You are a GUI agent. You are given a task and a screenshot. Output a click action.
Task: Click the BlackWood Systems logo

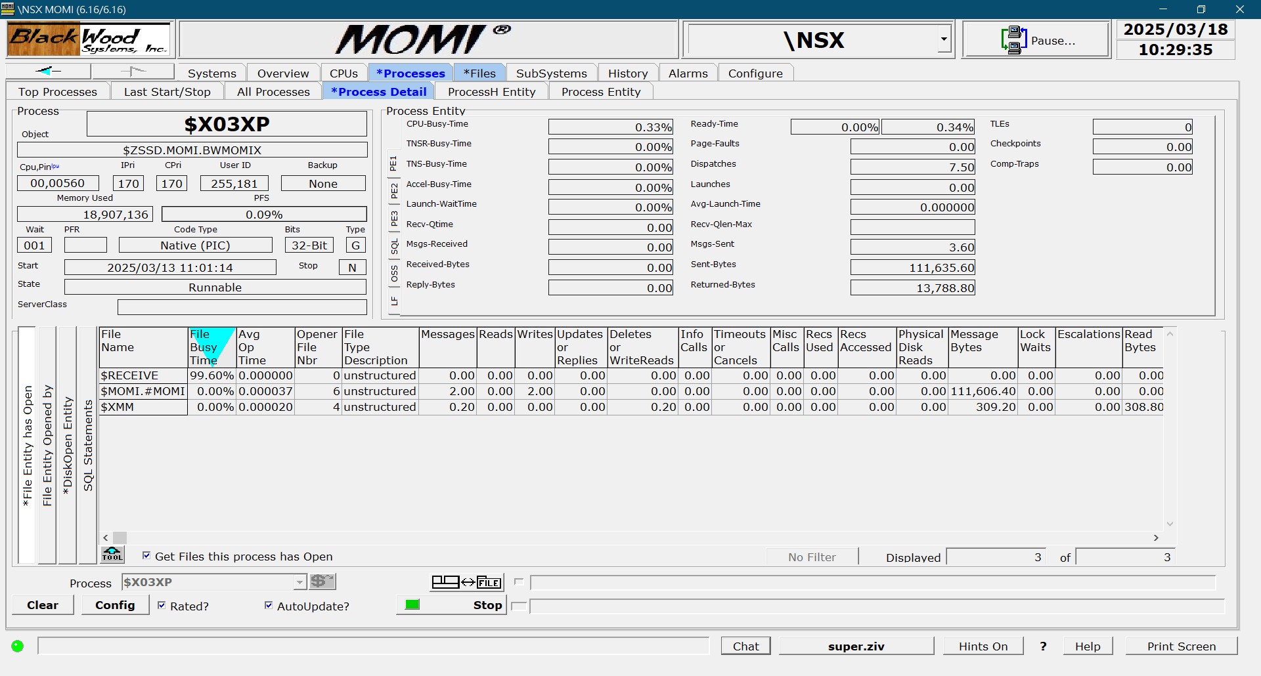[89, 39]
